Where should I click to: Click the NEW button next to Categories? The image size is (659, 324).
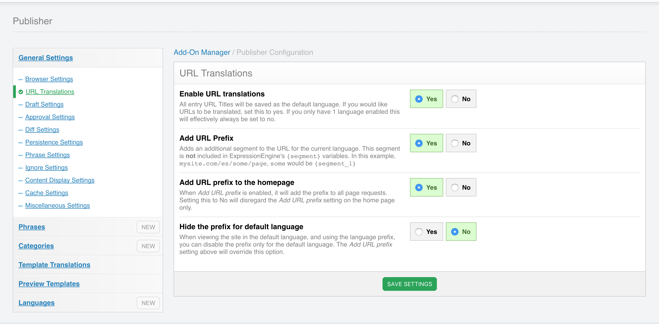(x=148, y=246)
